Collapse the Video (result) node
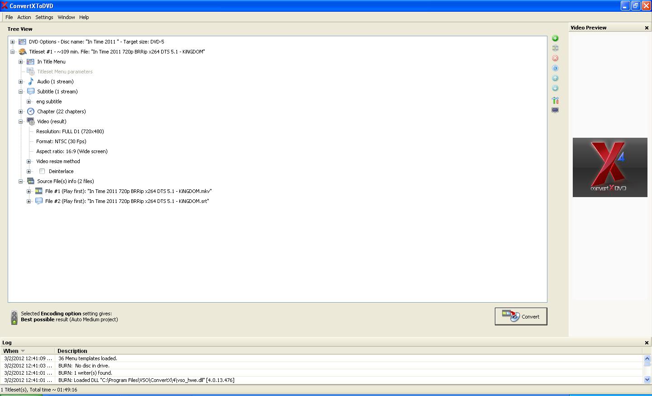Viewport: 652px width, 396px height. tap(20, 121)
